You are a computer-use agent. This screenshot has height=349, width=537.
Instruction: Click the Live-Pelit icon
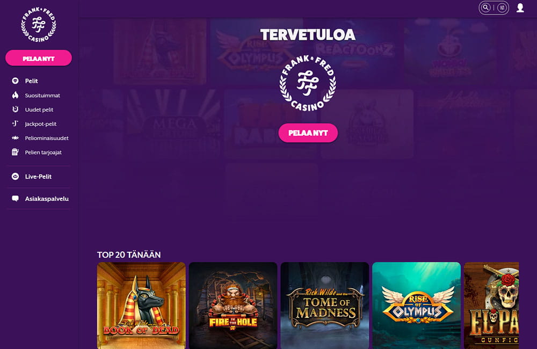pos(15,177)
